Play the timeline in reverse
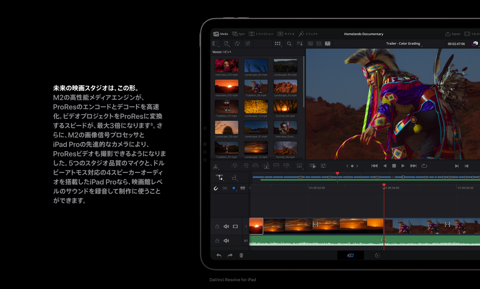Screen dimensions: 480x289 [x=385, y=166]
